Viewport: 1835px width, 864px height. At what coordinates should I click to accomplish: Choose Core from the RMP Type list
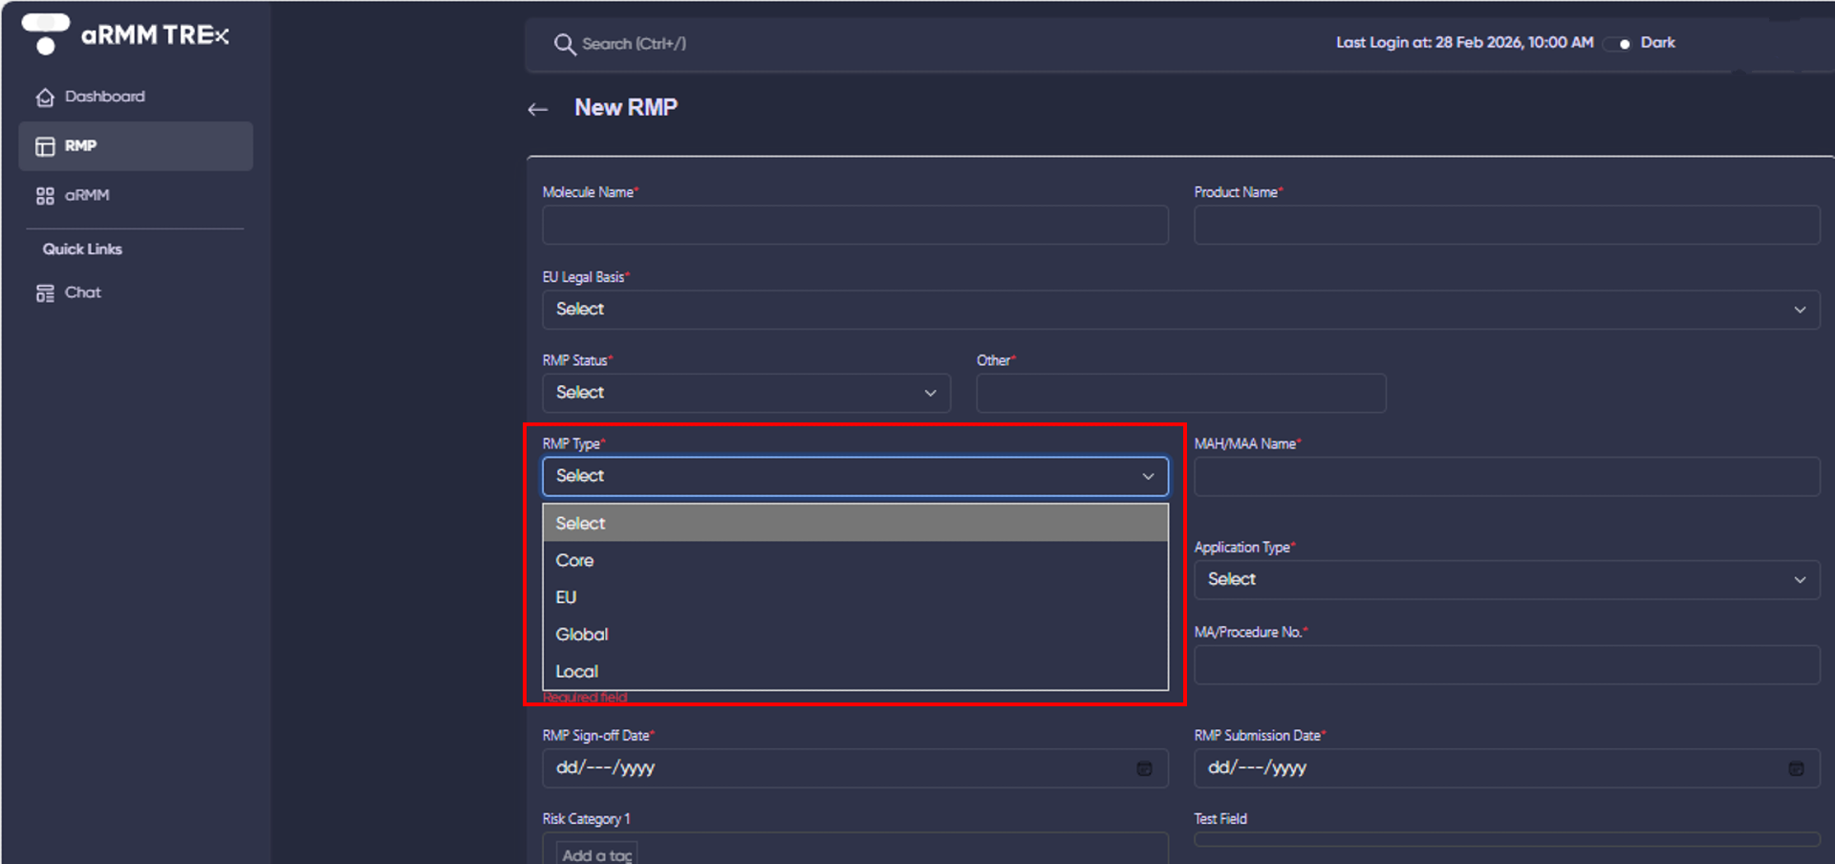(575, 561)
